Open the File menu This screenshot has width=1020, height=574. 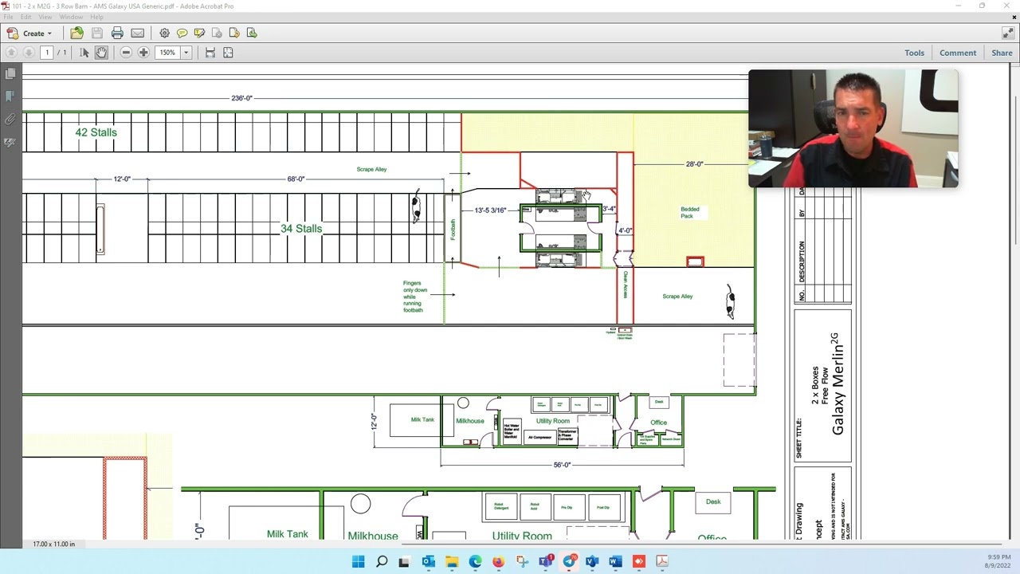(x=10, y=17)
